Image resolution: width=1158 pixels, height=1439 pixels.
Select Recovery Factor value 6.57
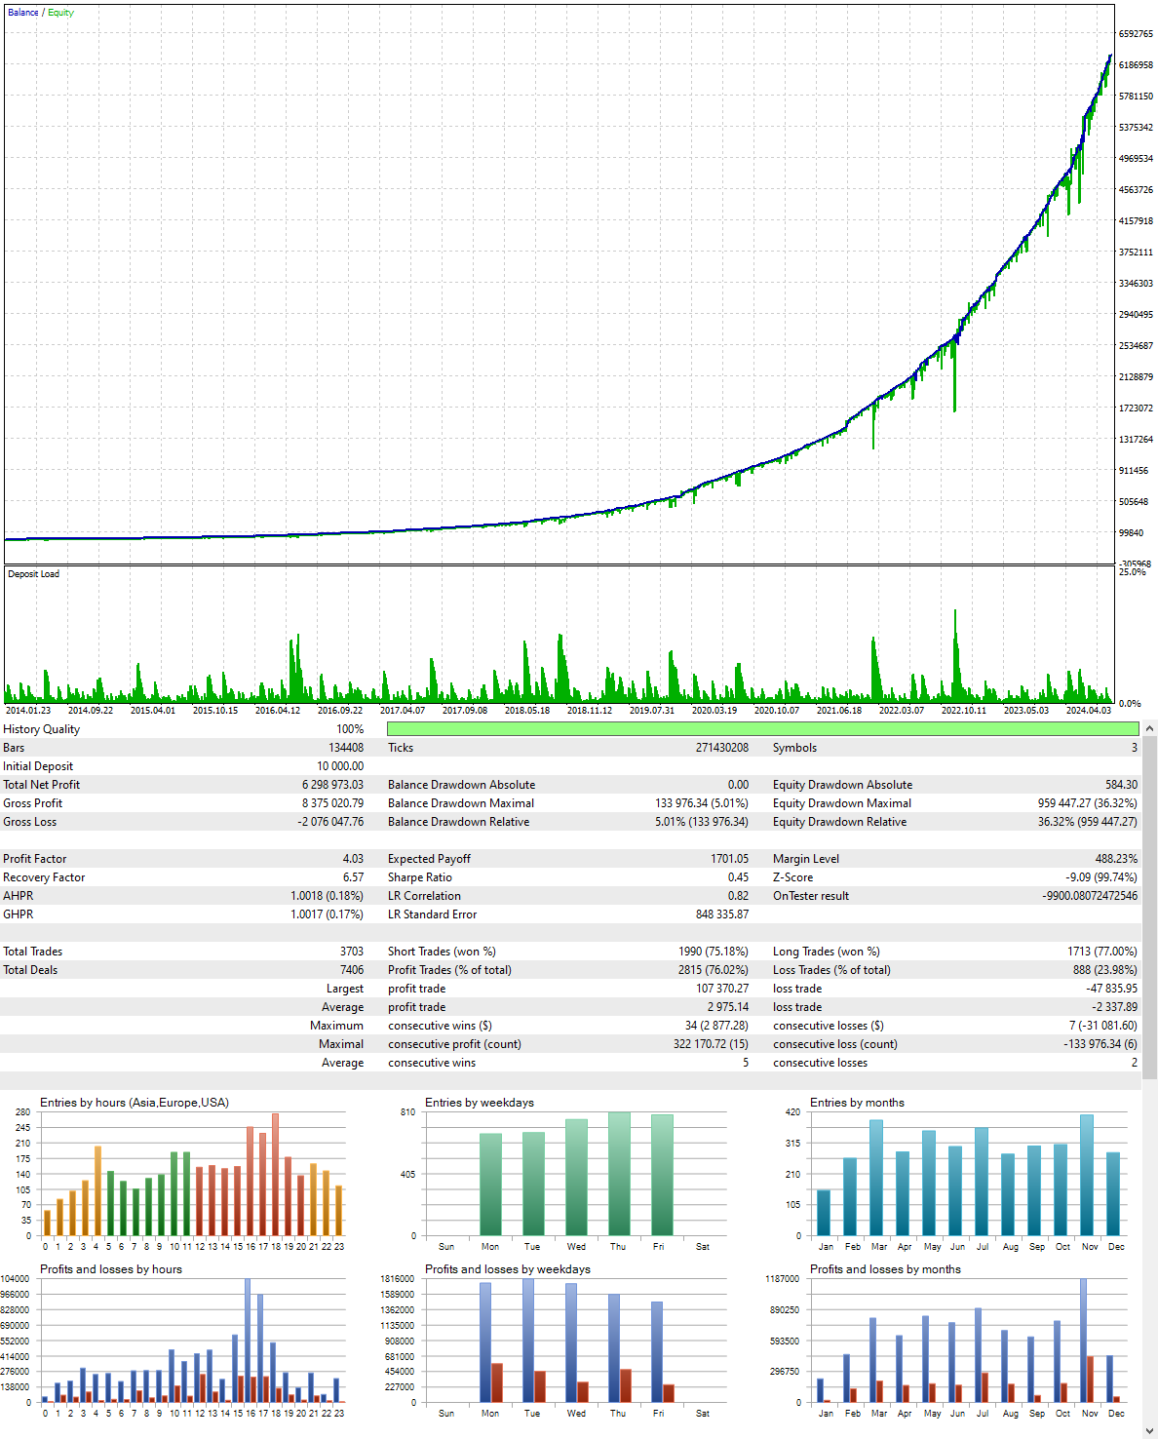coord(353,877)
